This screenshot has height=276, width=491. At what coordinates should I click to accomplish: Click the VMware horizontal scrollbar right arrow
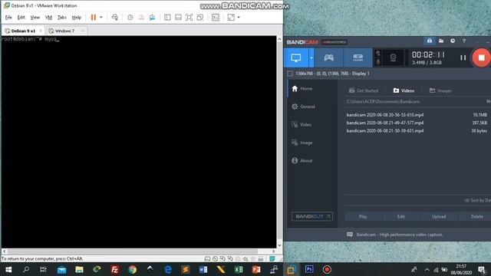pos(273,251)
